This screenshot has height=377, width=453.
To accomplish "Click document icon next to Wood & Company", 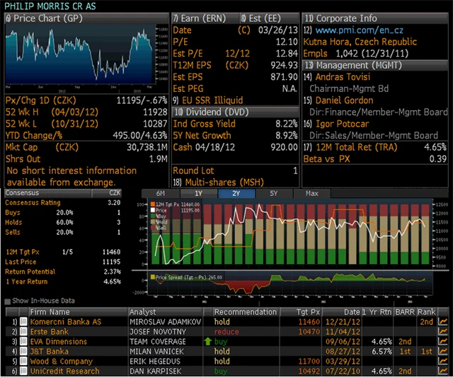I will [23, 361].
